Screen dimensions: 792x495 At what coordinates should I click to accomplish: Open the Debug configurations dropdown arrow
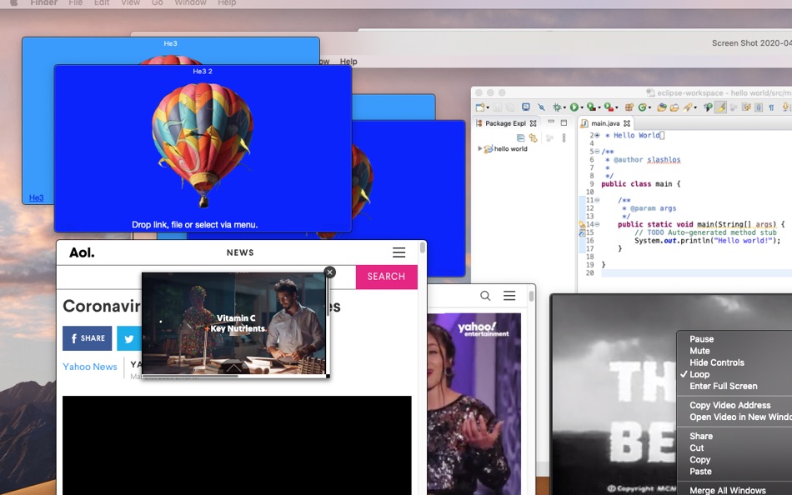point(564,107)
